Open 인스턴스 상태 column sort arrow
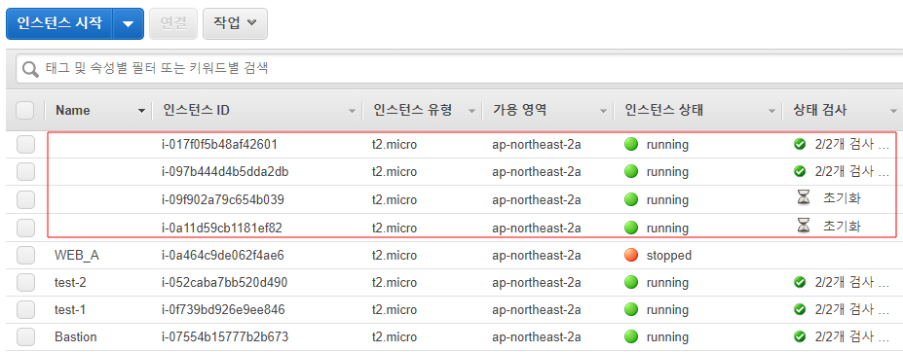Screen dimensions: 903x352 pos(771,111)
